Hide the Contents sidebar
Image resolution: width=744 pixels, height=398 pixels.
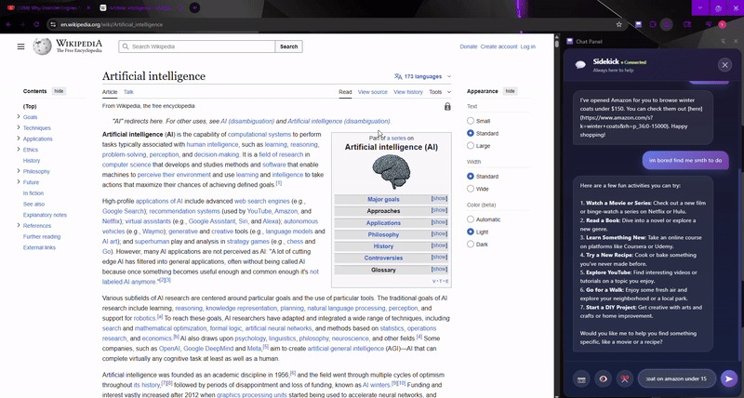click(59, 91)
